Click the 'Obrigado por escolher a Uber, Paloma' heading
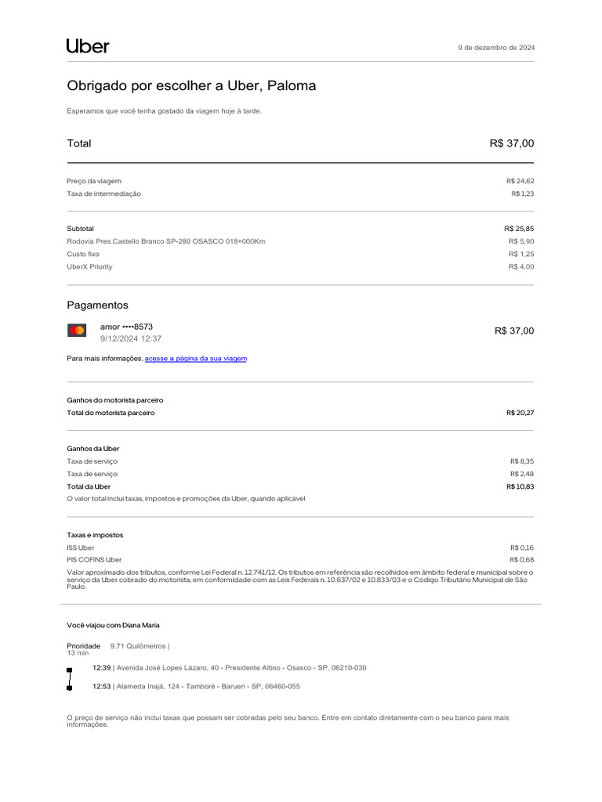602x802 pixels. click(191, 86)
